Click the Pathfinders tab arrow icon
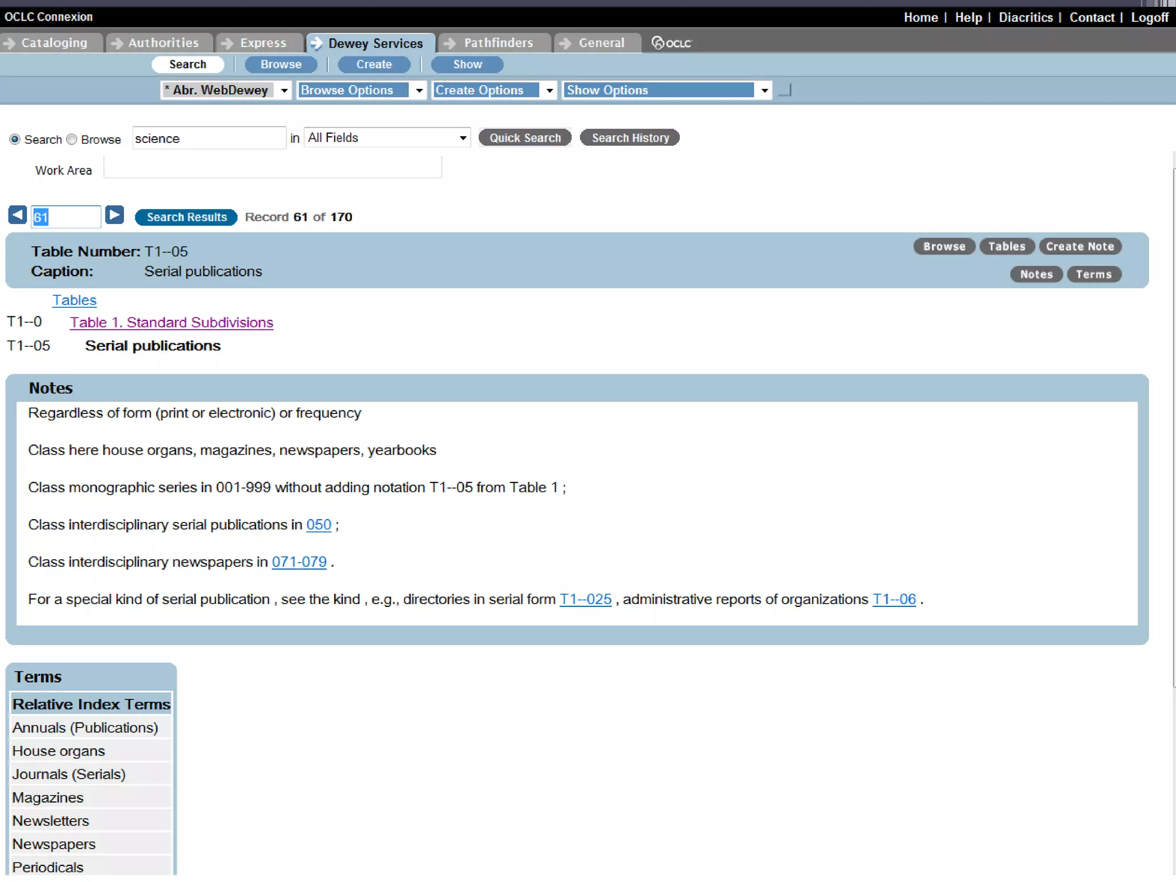 pos(450,43)
